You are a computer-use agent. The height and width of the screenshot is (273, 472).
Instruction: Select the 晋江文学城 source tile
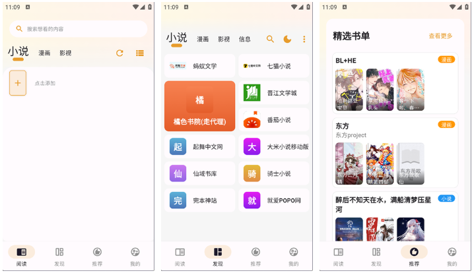point(274,93)
